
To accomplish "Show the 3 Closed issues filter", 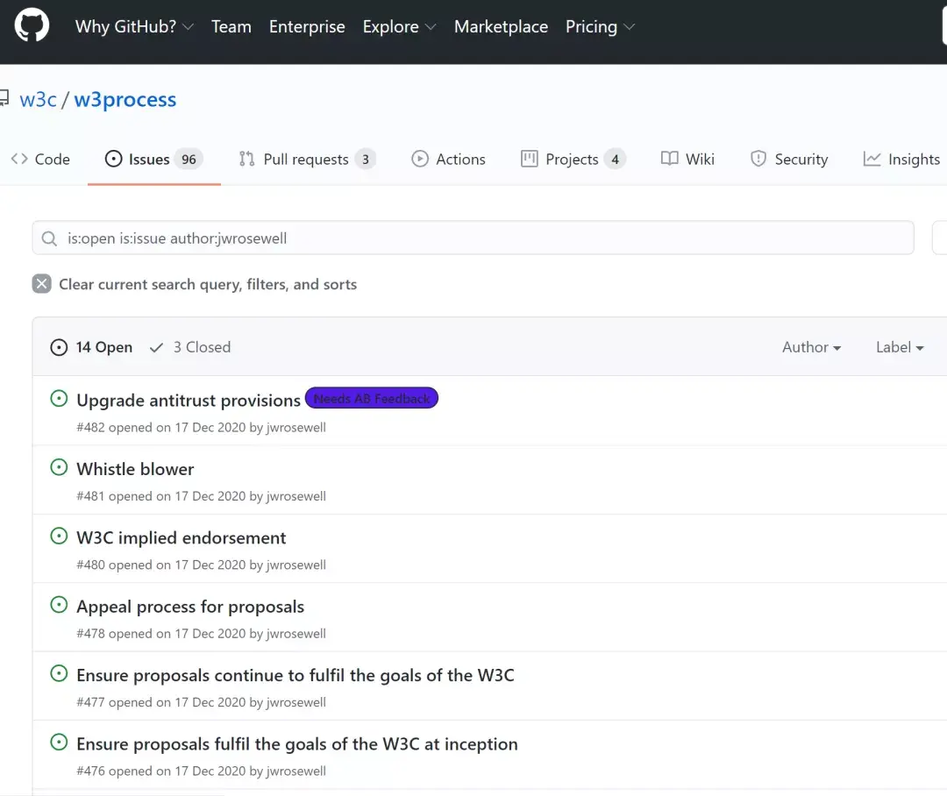I will tap(190, 347).
